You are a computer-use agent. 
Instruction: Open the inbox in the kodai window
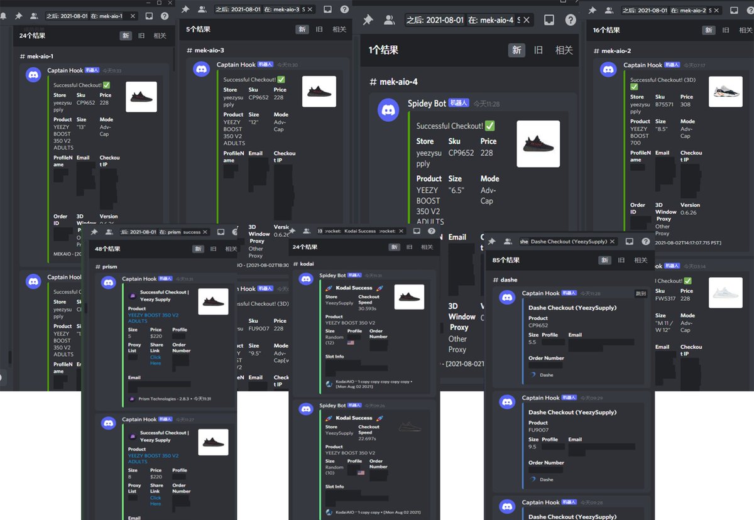point(417,231)
